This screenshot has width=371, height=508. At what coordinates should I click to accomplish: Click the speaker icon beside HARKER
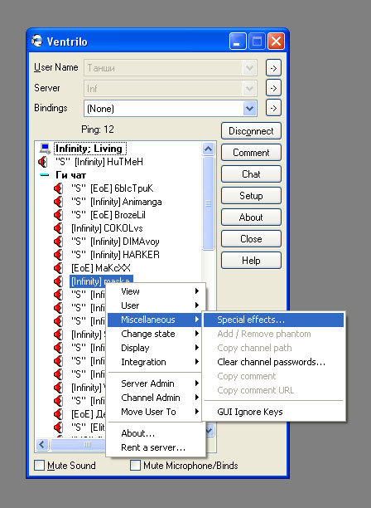(58, 255)
